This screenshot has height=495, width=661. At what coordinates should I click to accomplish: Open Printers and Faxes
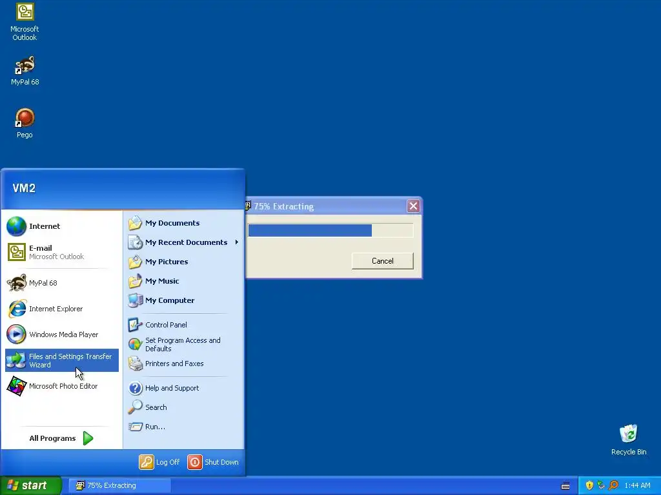[184, 364]
